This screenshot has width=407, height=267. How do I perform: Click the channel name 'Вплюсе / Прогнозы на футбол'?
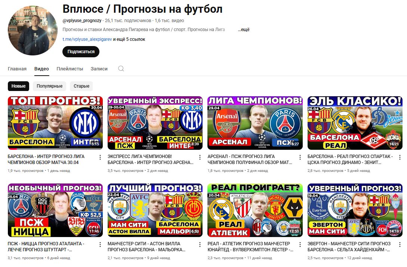[142, 9]
